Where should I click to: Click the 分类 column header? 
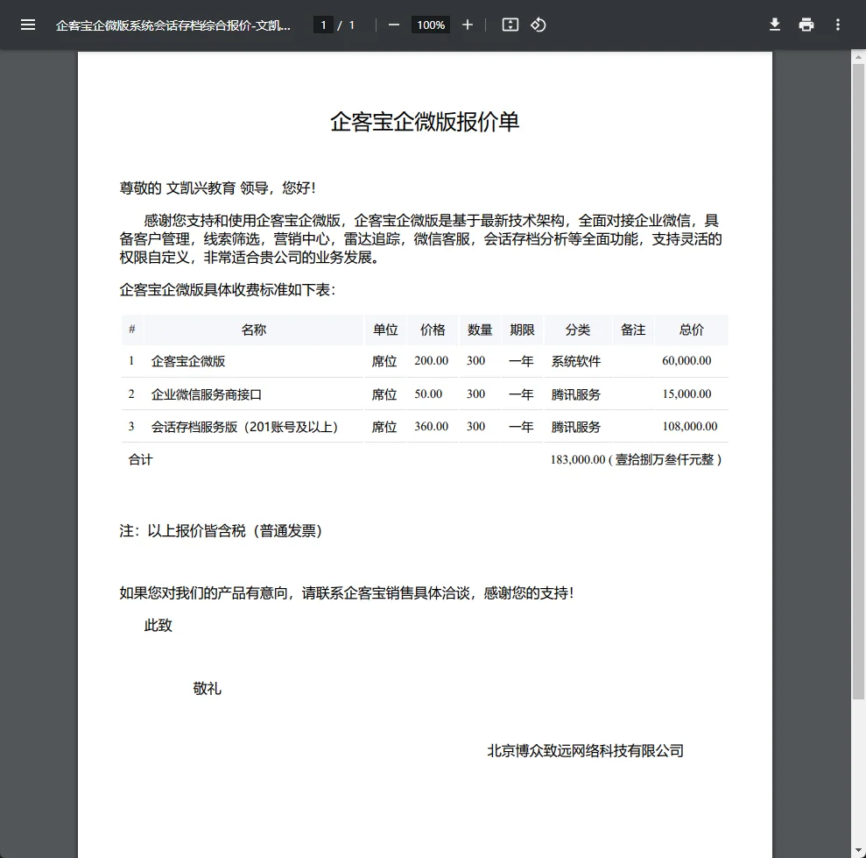point(578,330)
